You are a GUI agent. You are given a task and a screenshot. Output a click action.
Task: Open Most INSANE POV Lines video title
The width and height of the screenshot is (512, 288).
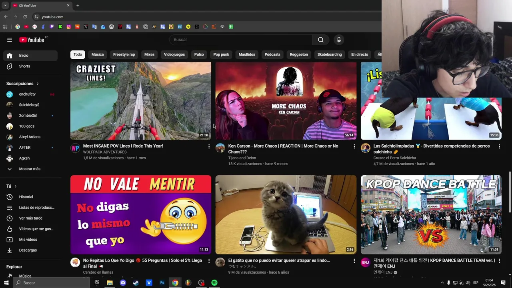pyautogui.click(x=123, y=146)
